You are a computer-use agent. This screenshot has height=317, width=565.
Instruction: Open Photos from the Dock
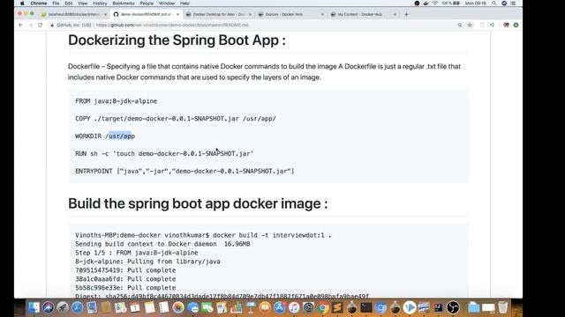[178, 307]
